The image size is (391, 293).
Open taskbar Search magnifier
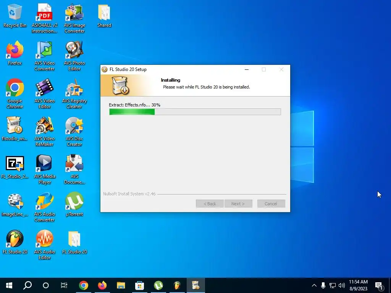(27, 285)
